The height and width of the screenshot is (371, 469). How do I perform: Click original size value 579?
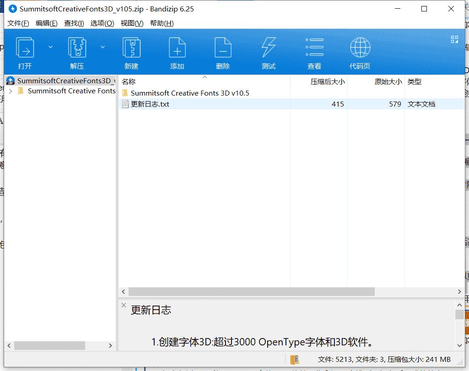(x=395, y=104)
